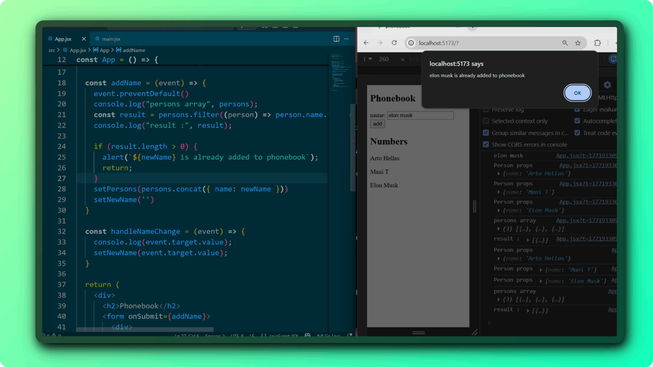
Task: Expand last {name: 'Arto Hellas'} object
Action: pyautogui.click(x=500, y=259)
